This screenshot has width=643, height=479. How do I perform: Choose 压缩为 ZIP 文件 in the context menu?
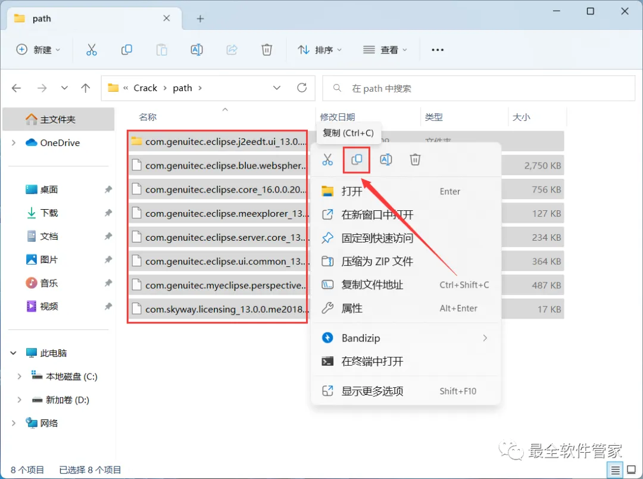406,262
